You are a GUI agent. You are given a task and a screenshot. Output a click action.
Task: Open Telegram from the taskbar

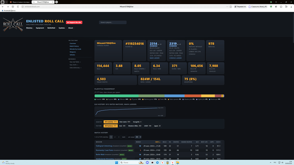coord(157,163)
